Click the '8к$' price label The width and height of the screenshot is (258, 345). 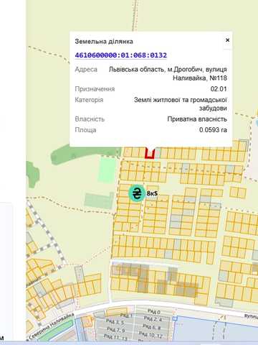pos(152,193)
